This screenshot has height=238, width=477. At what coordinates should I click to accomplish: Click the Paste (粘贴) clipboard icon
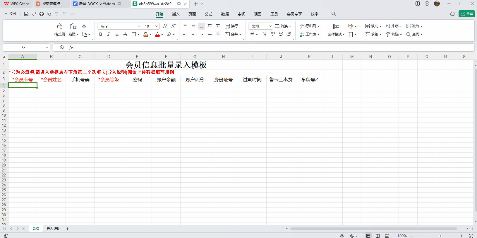(x=73, y=26)
